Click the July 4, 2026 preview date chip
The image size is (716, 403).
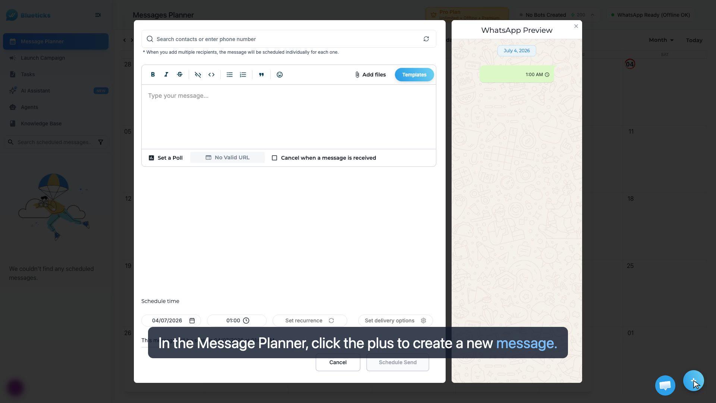[x=516, y=51]
